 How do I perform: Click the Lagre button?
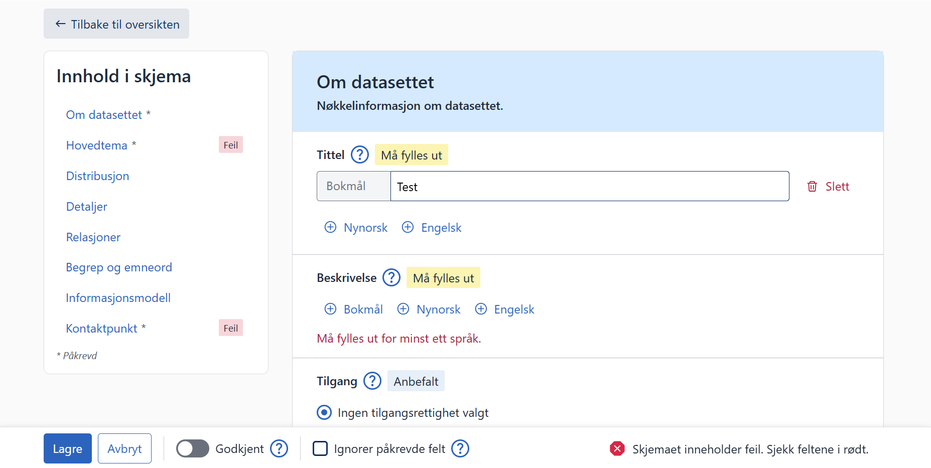click(67, 448)
